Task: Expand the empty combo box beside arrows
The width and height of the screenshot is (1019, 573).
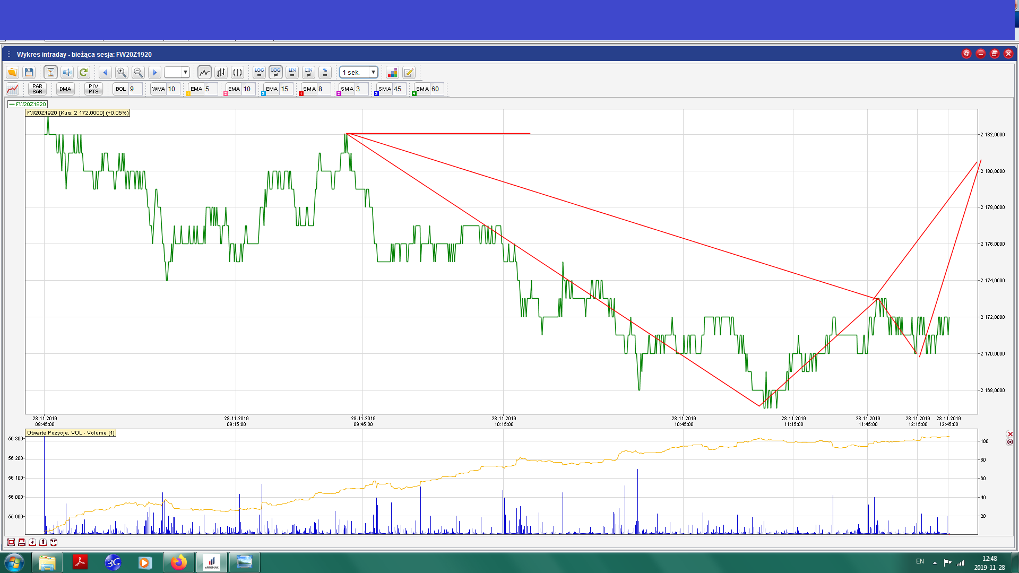Action: [x=185, y=72]
